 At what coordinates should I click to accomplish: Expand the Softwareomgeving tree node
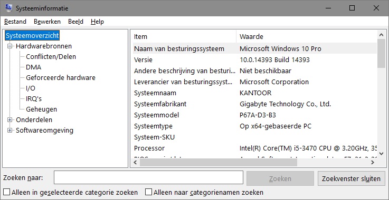(10, 130)
